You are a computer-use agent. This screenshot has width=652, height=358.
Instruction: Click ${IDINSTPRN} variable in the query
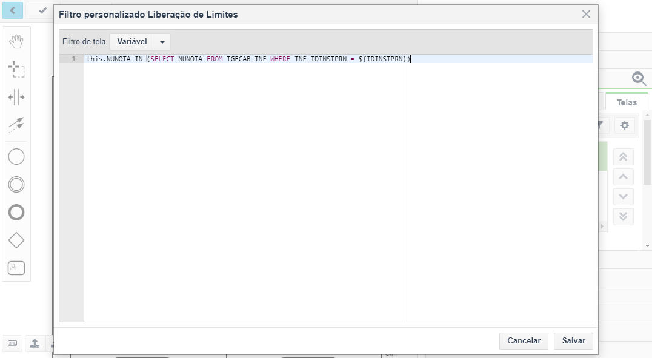pos(382,59)
